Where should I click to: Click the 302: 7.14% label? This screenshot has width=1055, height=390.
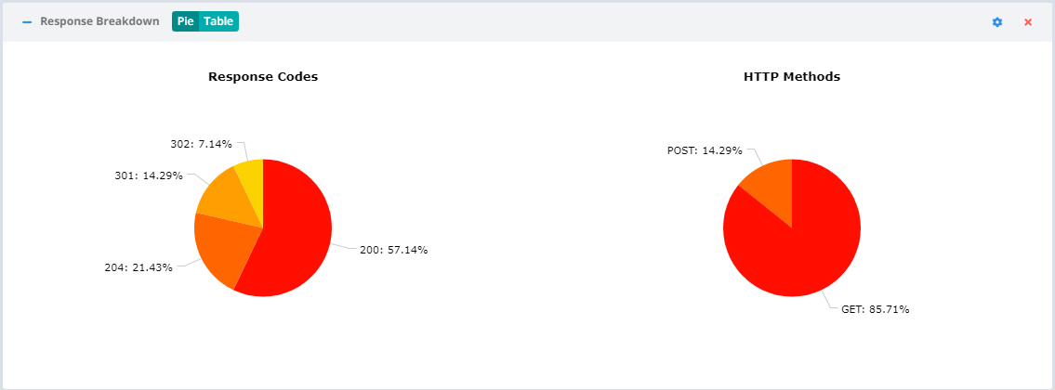click(x=201, y=144)
